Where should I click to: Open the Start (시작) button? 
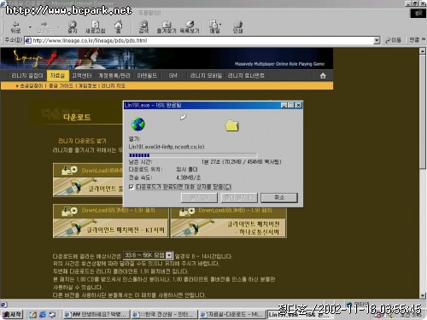tap(12, 314)
